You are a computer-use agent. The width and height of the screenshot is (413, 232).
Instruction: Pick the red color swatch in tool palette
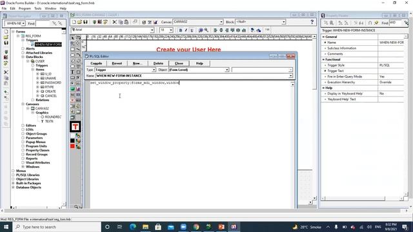pyautogui.click(x=72, y=146)
